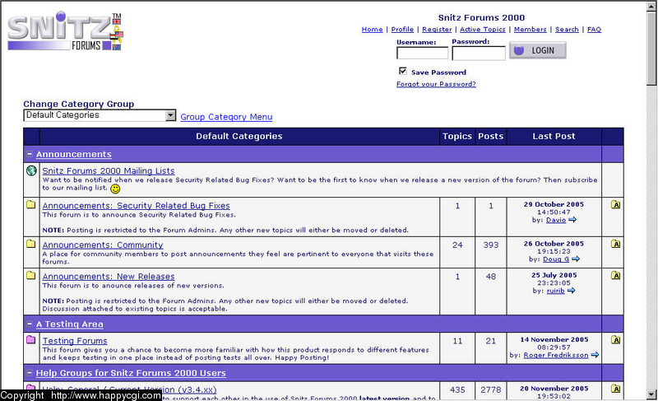Open archive icon for Testing Forums row
The image size is (658, 401).
615,340
